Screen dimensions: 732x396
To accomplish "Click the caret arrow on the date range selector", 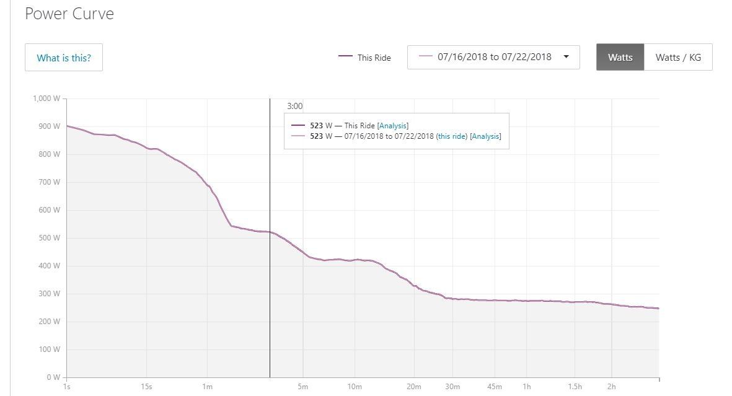I will tap(566, 57).
